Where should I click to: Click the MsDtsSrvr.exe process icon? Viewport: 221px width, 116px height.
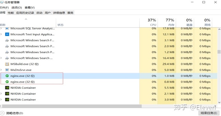coord(7,70)
